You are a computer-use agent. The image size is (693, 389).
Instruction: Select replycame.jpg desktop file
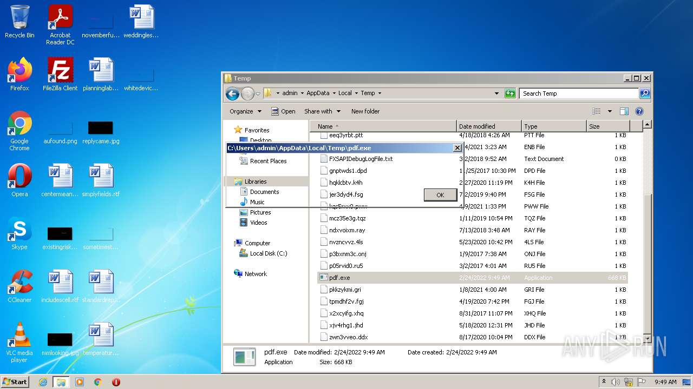101,132
